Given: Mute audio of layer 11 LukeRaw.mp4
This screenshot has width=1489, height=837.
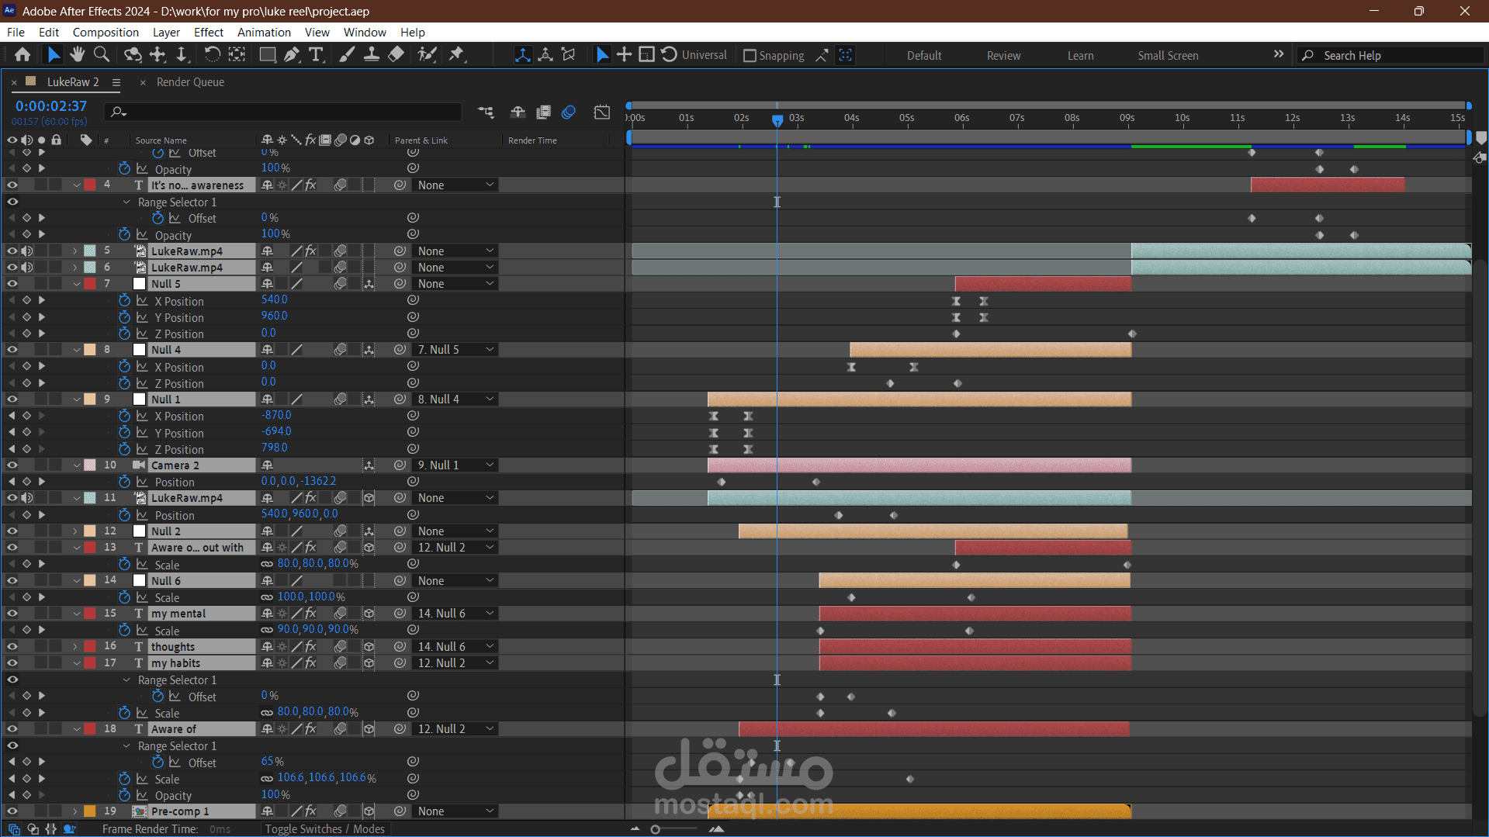Looking at the screenshot, I should (x=27, y=498).
